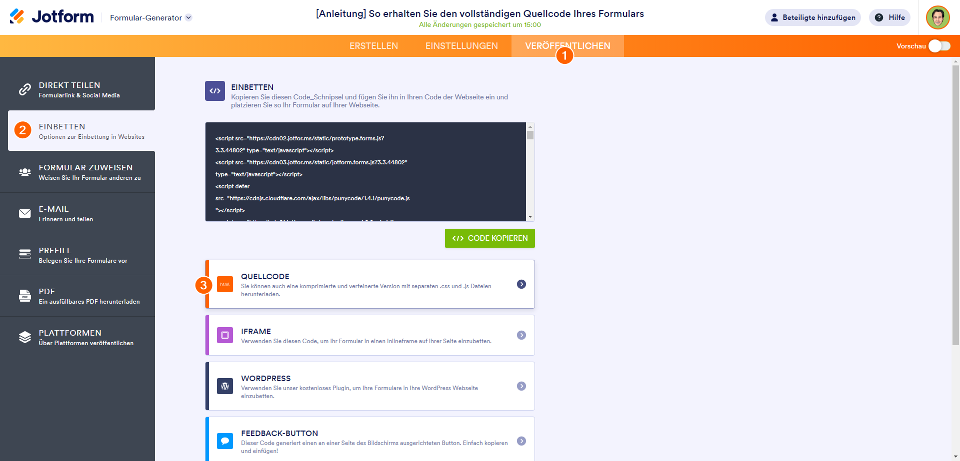Switch to the ERSTELLEN tab

(x=373, y=46)
